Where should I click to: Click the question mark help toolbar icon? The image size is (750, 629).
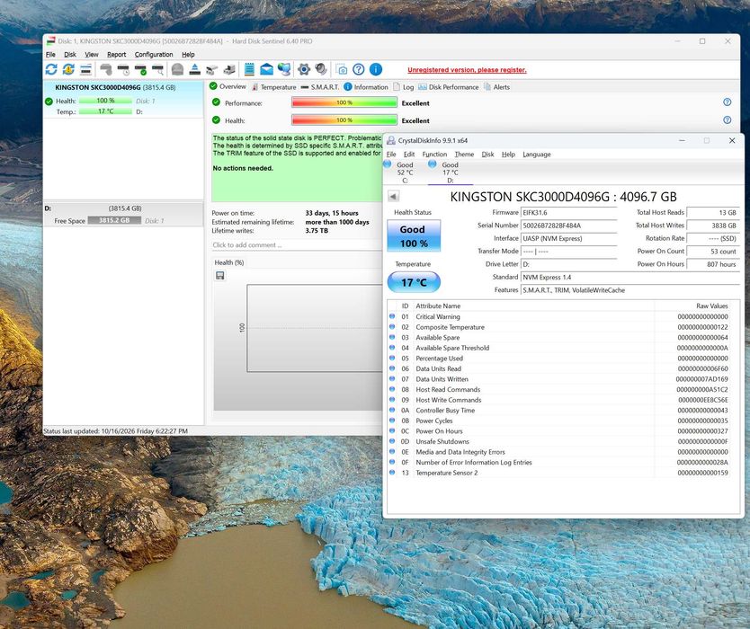358,69
